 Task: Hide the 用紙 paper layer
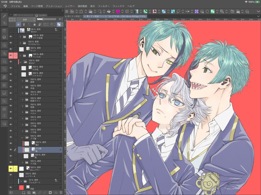11,188
